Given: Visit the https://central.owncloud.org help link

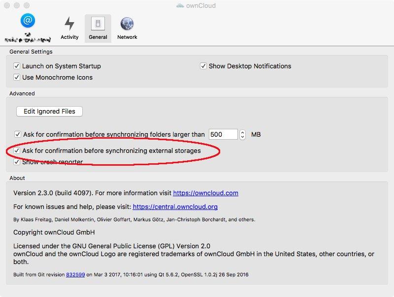Looking at the screenshot, I should point(175,207).
